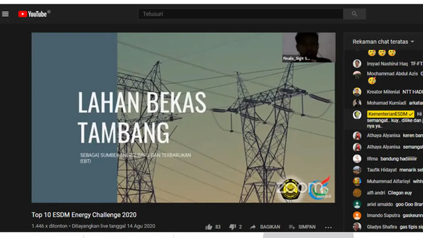Screen dimensions: 423x238
Task: Click Imando Saputra's chat avatar
Action: click(357, 216)
